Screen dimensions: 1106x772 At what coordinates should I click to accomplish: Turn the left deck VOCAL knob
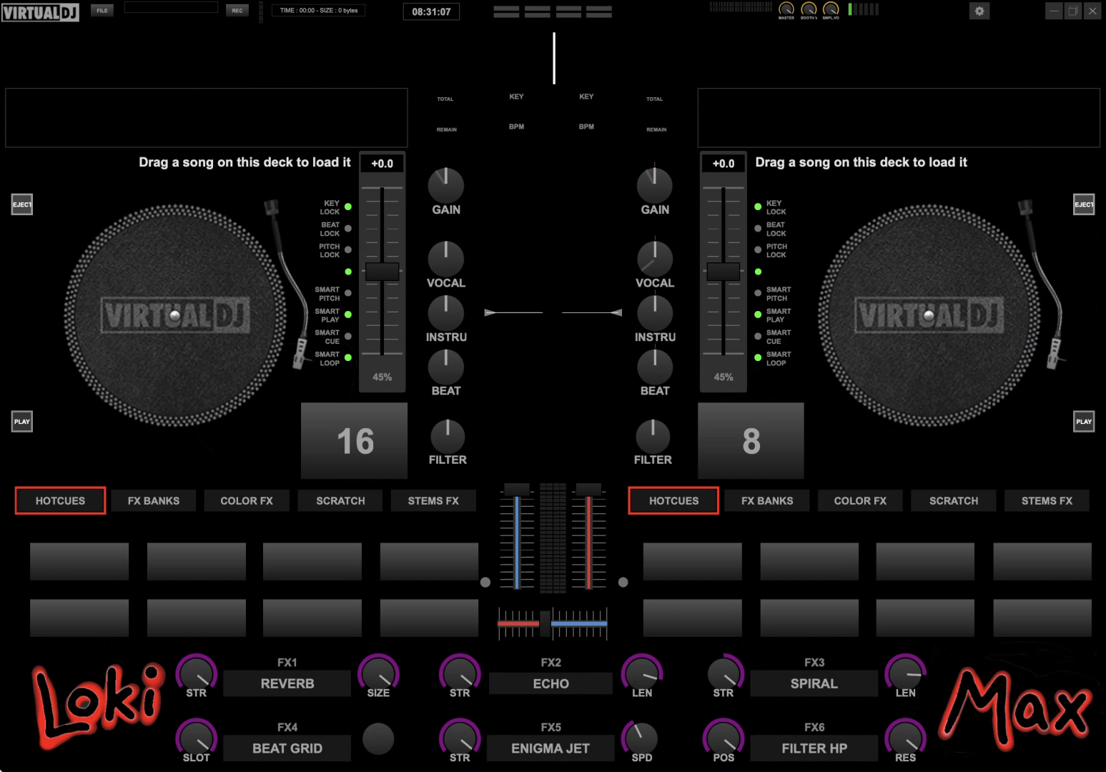tap(446, 259)
